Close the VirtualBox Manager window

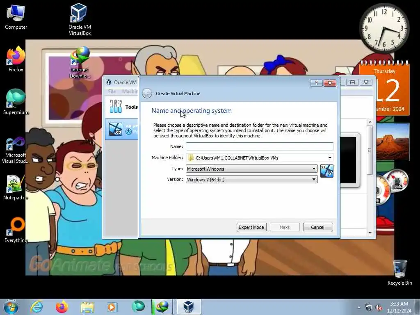366,82
